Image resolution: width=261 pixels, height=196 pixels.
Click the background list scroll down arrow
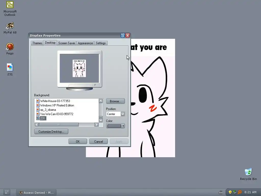[x=101, y=120]
